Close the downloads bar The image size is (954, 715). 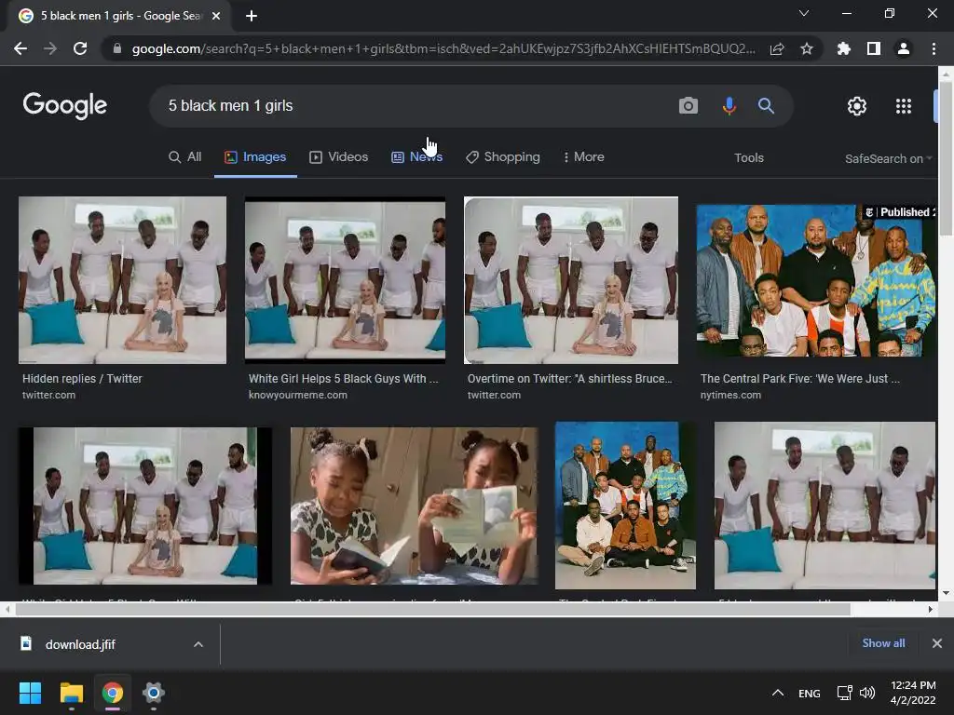coord(937,643)
